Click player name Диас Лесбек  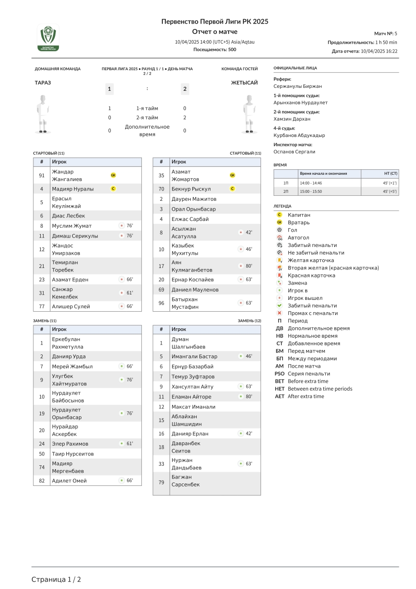[69, 216]
